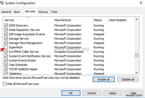Viewport: 145px width, 98px height.
Task: Click Running status of Task Scheduler row
Action: pyautogui.click(x=99, y=65)
